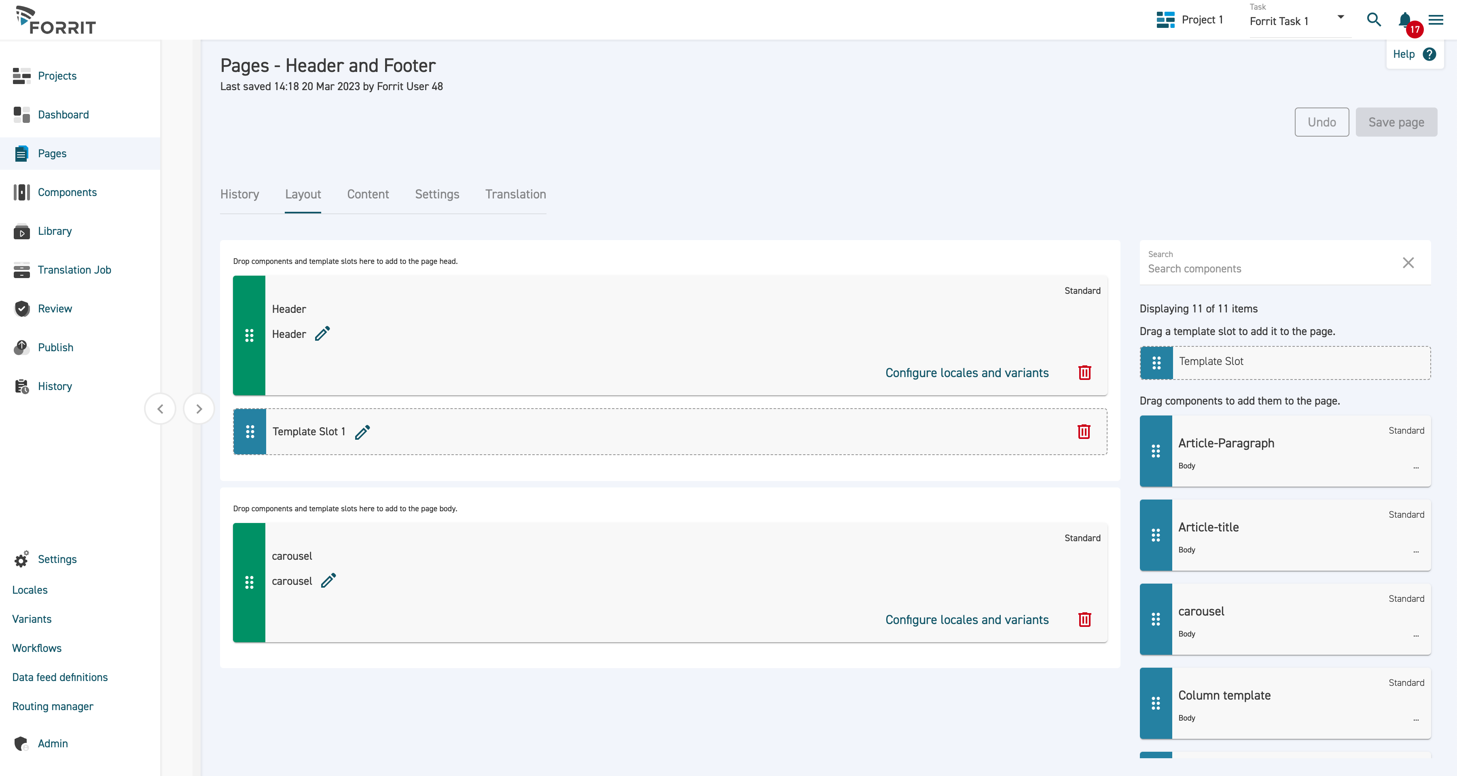Open the Translation Job sidebar icon
Screen dimensions: 1457x776
point(21,270)
